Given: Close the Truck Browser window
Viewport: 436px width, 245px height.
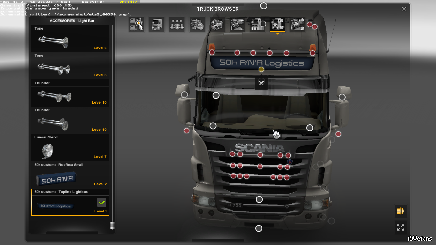Looking at the screenshot, I should click(404, 9).
